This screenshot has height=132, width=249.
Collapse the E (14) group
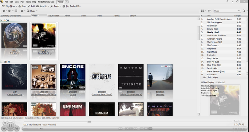pos(2,62)
